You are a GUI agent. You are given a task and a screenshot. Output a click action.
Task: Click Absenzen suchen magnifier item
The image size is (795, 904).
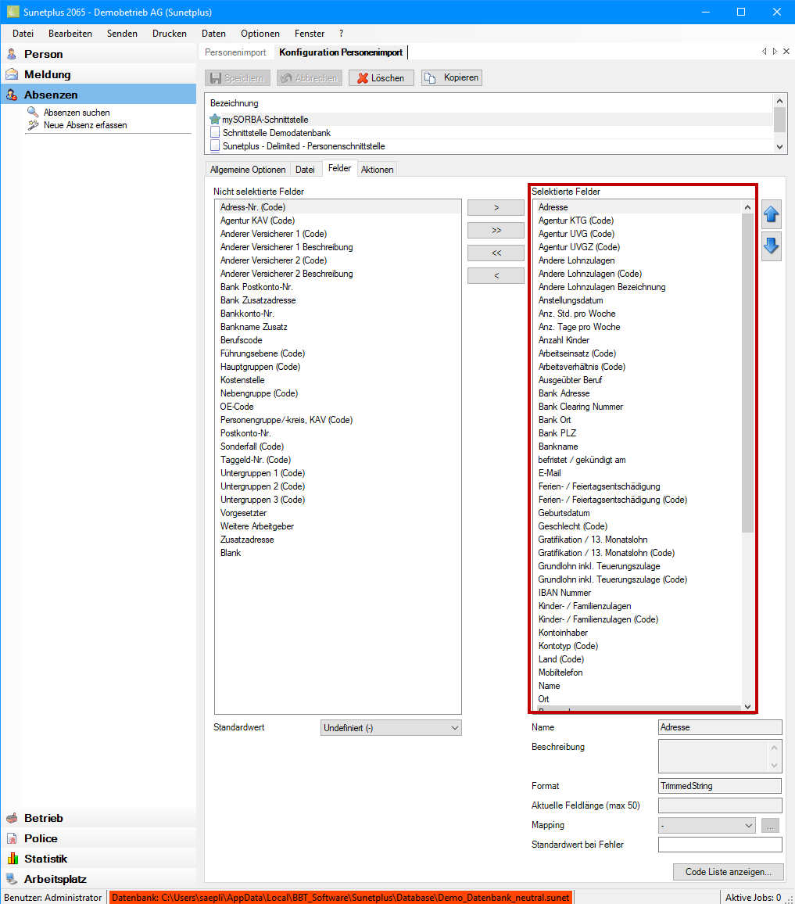pyautogui.click(x=76, y=113)
